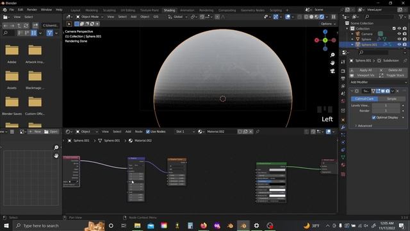Switch to the Shading workspace tab

point(169,10)
